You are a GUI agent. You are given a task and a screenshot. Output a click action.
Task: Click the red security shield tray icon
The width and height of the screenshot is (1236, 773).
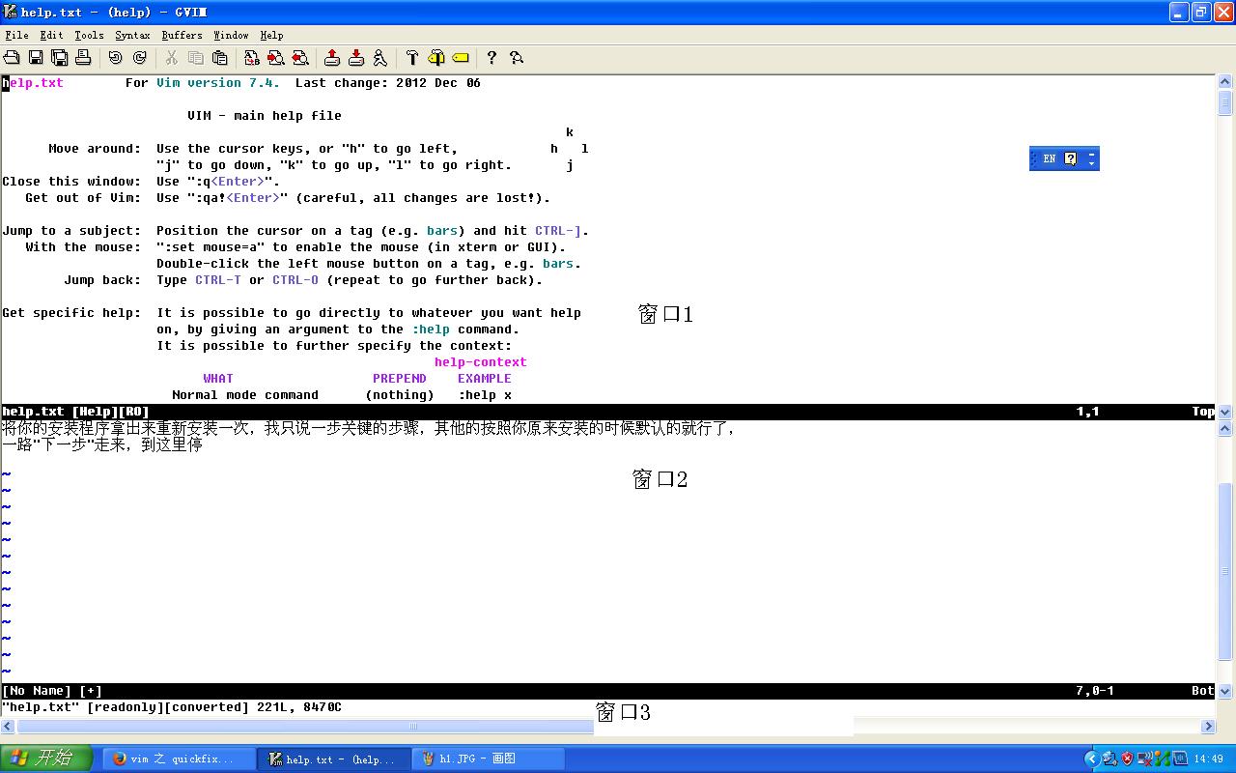pyautogui.click(x=1127, y=759)
